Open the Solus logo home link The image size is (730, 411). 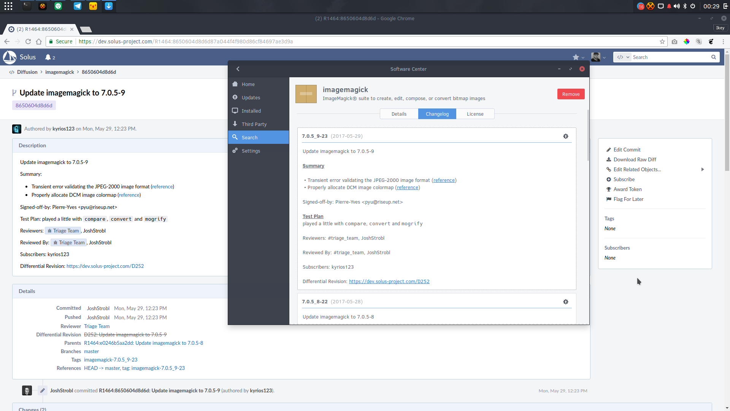19,57
